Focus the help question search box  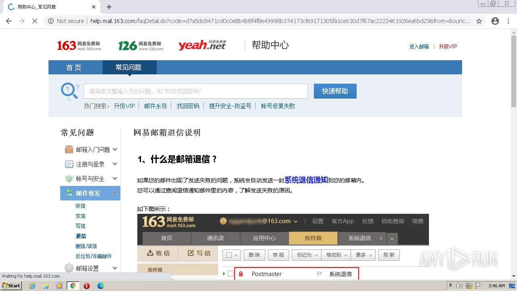click(x=195, y=91)
